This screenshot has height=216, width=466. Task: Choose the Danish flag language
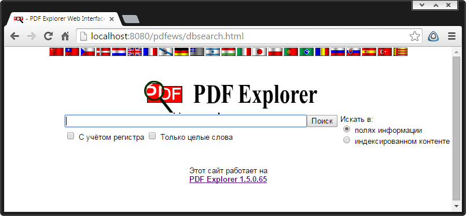coord(103,51)
